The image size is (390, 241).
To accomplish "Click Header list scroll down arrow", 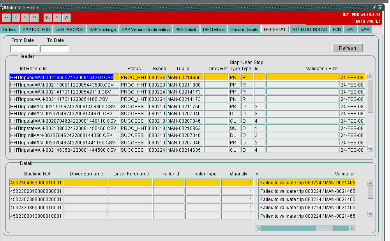I will [371, 149].
